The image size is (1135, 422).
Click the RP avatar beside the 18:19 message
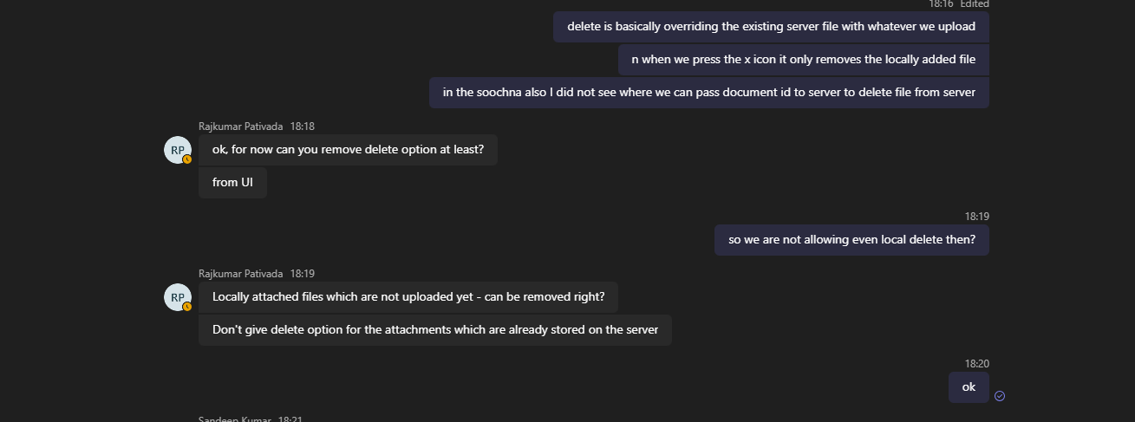(178, 297)
